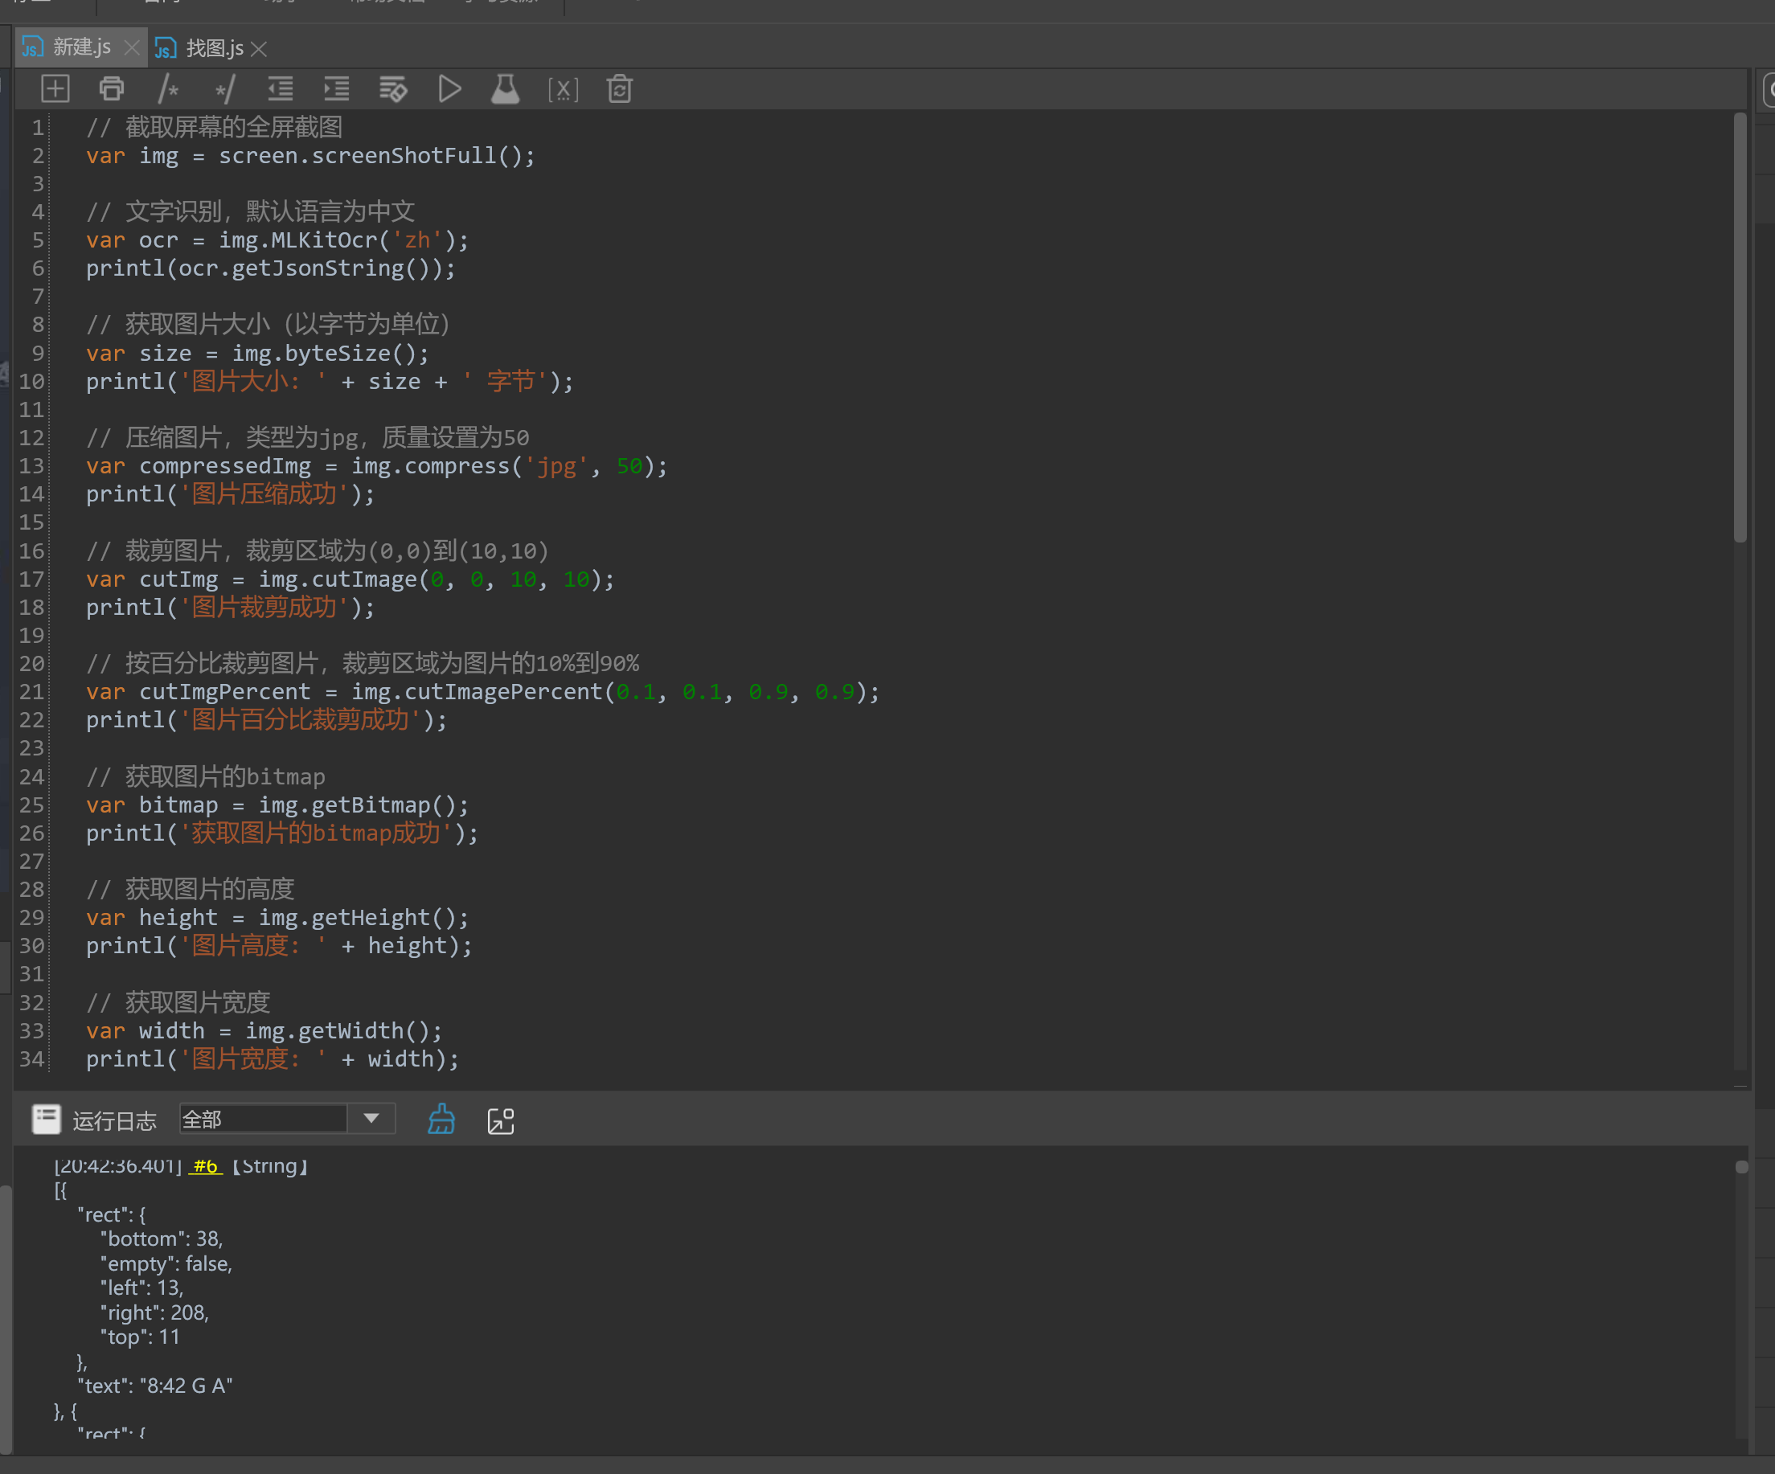Click the log line '"right": 208,'
Screen dimensions: 1775x1474
[154, 1312]
